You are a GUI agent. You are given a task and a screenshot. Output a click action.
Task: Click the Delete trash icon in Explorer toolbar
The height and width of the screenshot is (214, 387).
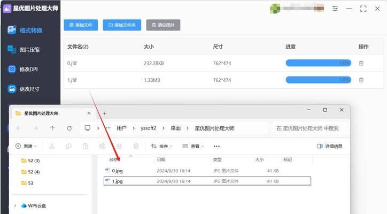[136, 146]
